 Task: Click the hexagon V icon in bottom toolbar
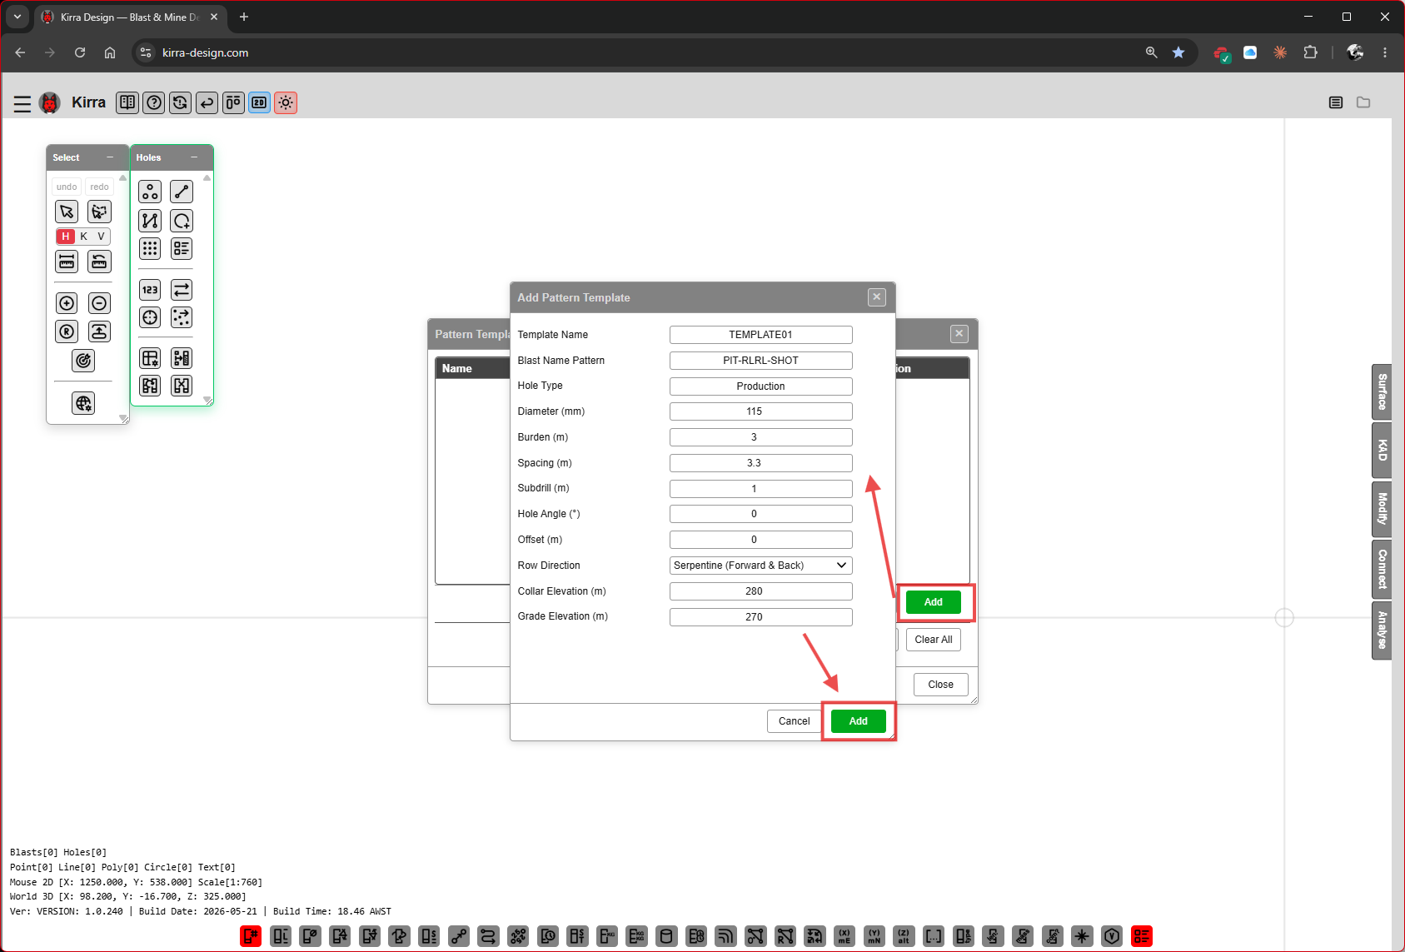[x=1112, y=936]
